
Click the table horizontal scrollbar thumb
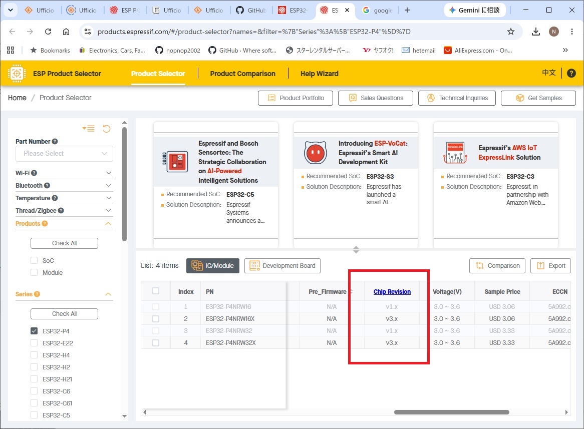[451, 412]
